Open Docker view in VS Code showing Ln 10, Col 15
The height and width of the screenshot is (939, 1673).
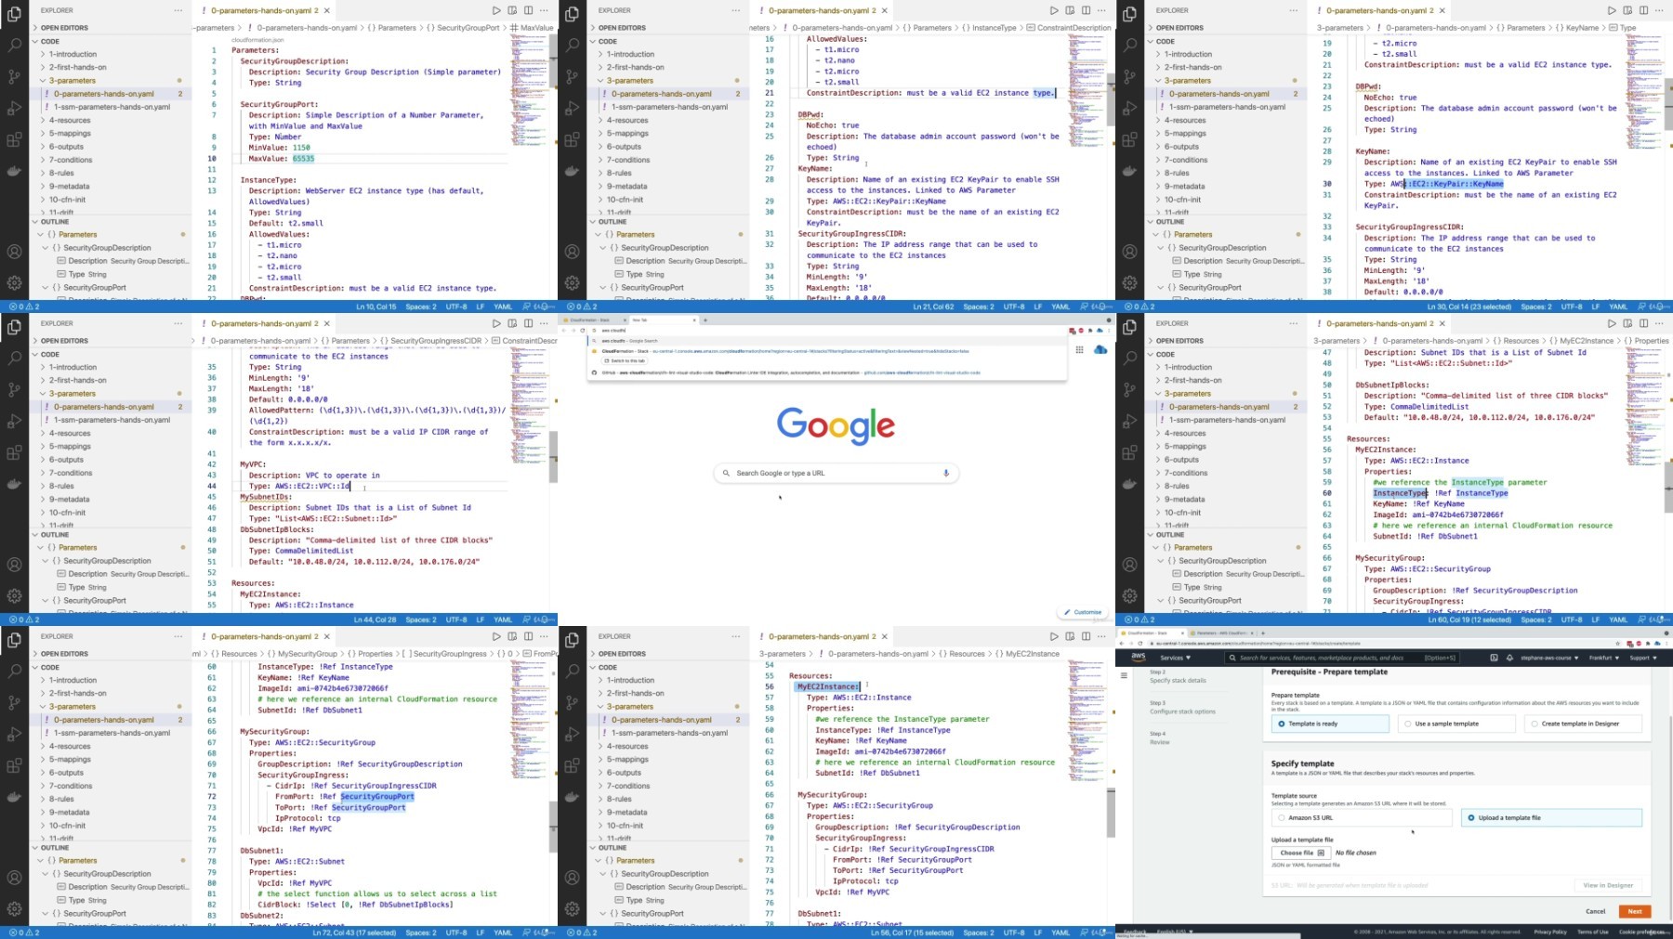point(14,171)
